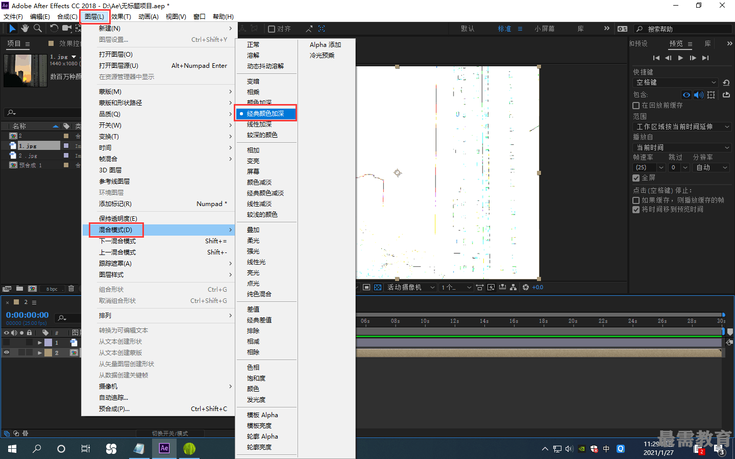Select the Rotation tool
735x459 pixels.
(54, 29)
